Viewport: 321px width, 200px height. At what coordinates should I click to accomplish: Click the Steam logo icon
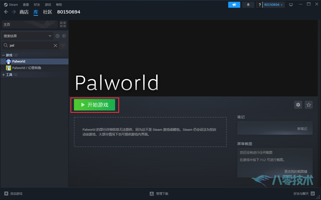[6, 5]
